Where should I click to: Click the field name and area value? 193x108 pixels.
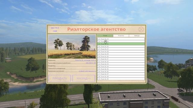[x=85, y=60]
